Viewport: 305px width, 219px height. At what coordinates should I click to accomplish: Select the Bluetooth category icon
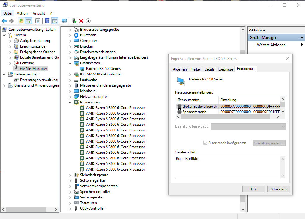click(x=76, y=35)
